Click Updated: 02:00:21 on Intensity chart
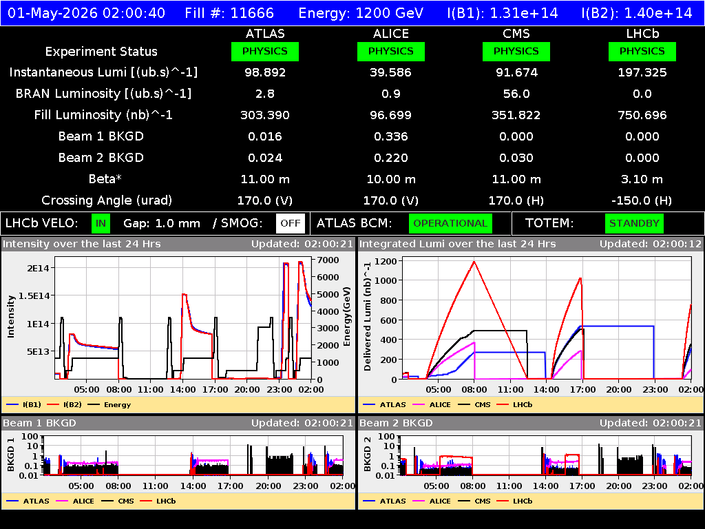The height and width of the screenshot is (529, 705). tap(302, 244)
